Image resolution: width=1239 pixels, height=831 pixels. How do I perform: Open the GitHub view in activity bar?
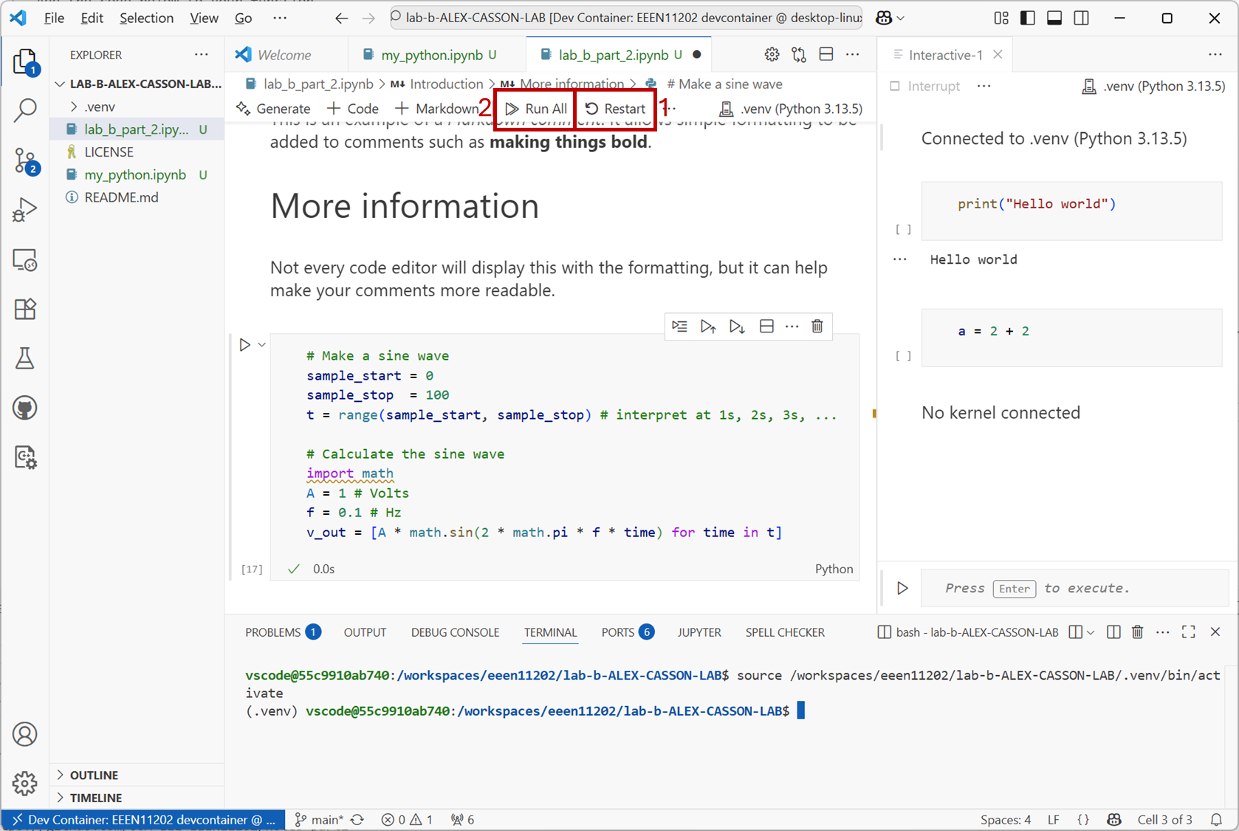25,408
